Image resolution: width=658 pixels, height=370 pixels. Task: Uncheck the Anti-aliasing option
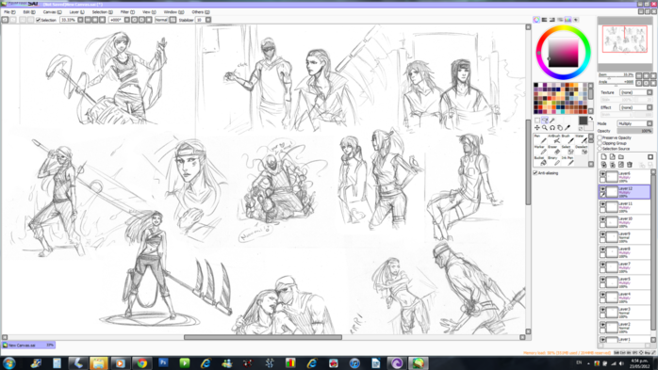coord(535,172)
